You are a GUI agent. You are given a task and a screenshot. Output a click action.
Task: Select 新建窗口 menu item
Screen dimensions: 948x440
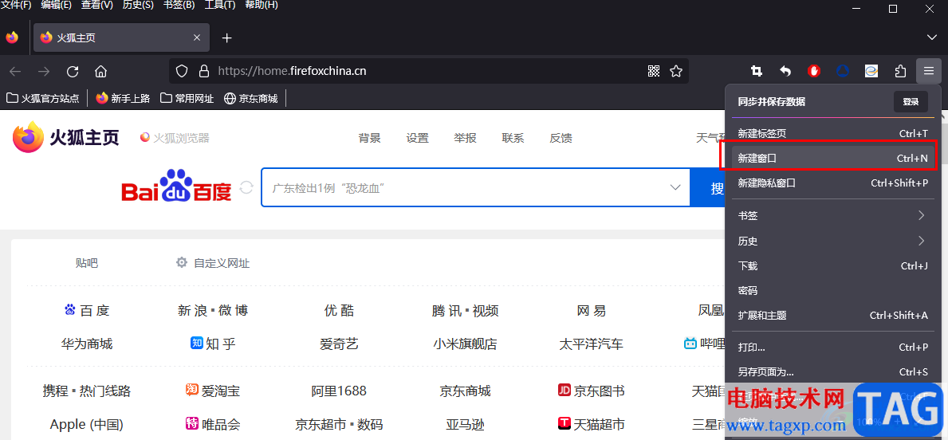[833, 159]
